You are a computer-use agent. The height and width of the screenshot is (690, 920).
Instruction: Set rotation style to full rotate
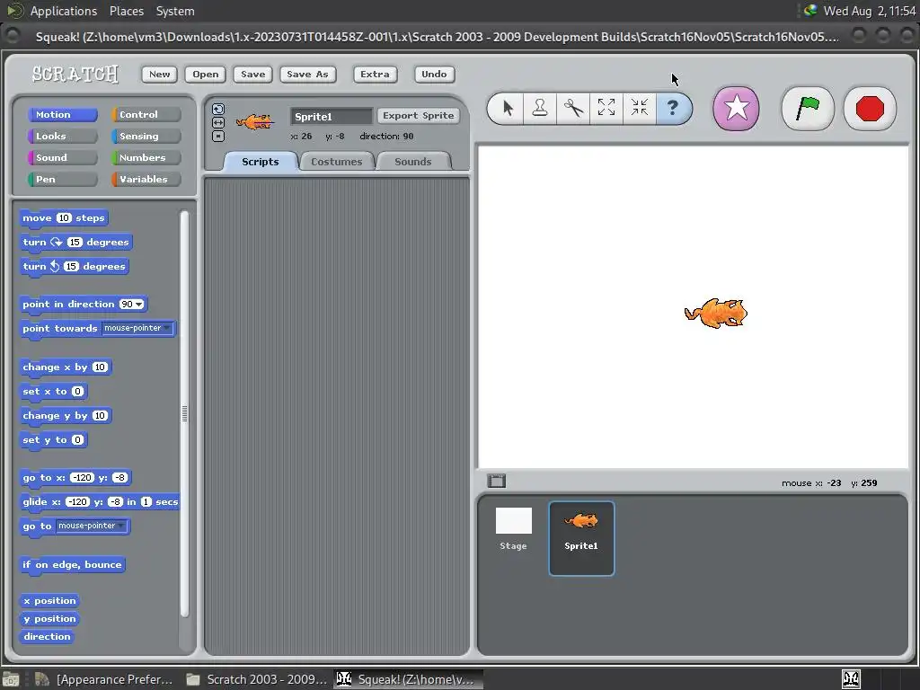(x=218, y=109)
